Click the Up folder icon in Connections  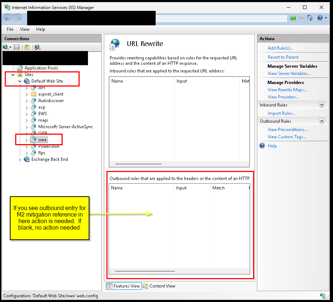pyautogui.click(x=27, y=47)
